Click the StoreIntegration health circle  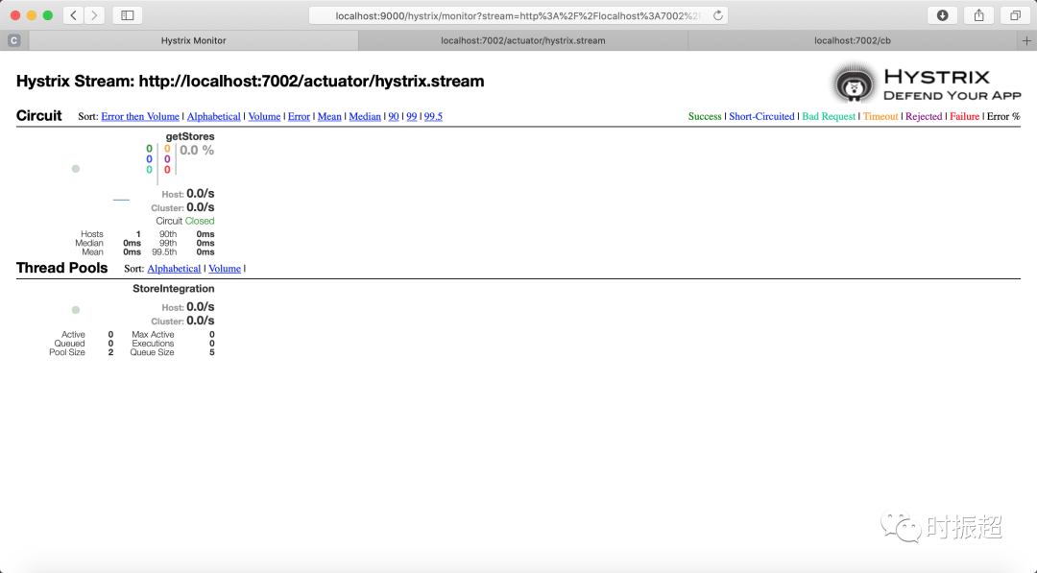click(76, 310)
